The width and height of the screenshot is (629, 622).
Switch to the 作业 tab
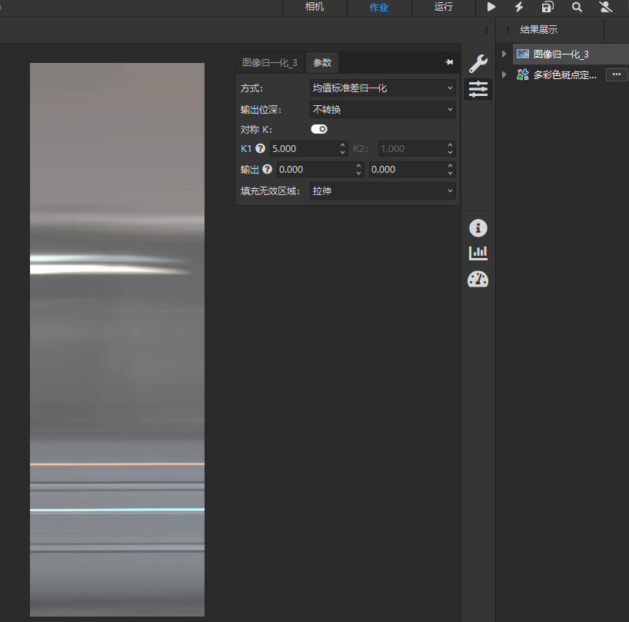pyautogui.click(x=379, y=7)
